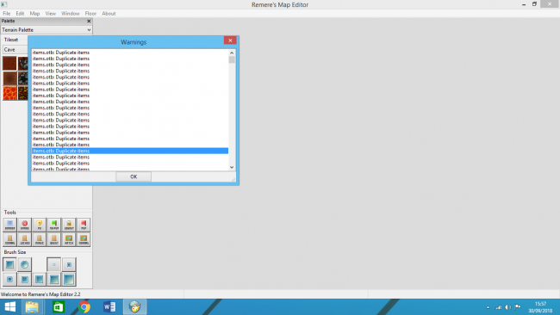Open the Map menu
560x315 pixels.
click(34, 14)
